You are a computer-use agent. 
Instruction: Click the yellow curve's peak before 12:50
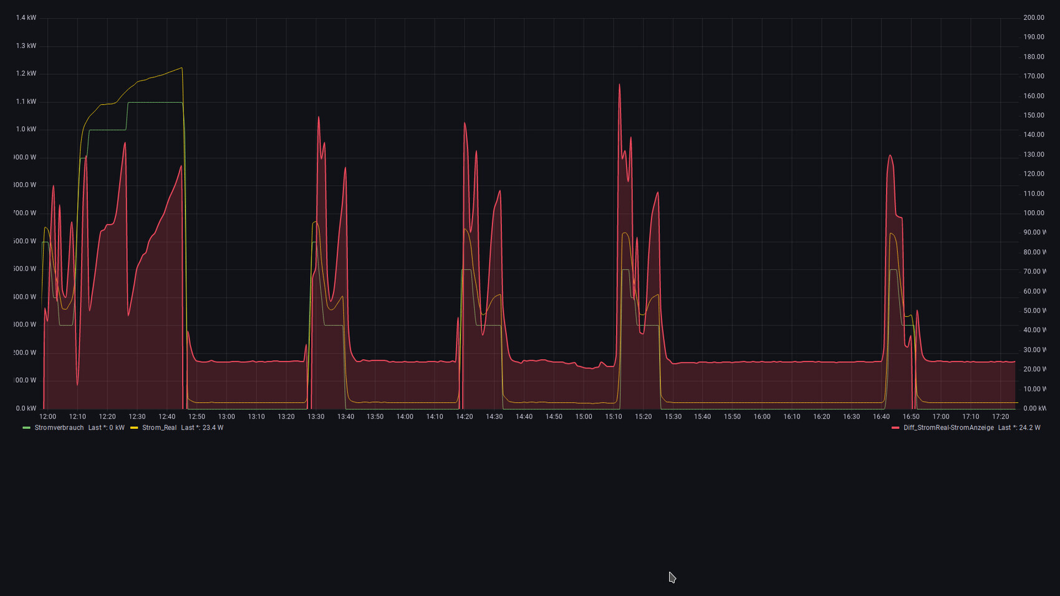pyautogui.click(x=181, y=68)
